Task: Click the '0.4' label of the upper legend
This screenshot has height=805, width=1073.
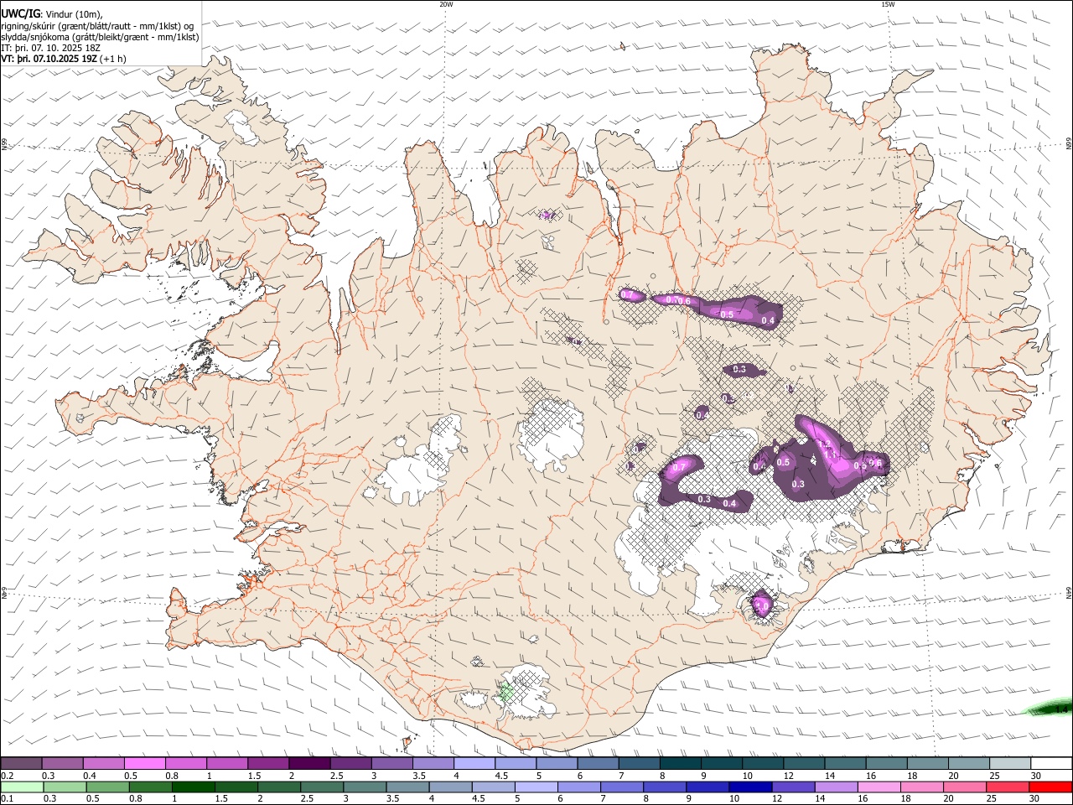Action: [x=88, y=776]
